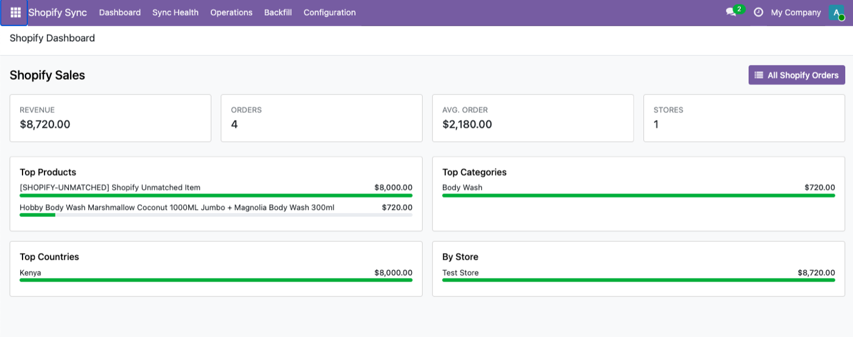Click the By Store heading

point(460,257)
